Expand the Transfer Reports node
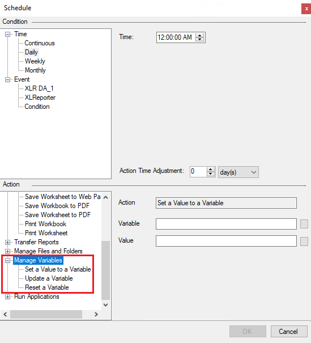The height and width of the screenshot is (343, 311). coord(8,242)
